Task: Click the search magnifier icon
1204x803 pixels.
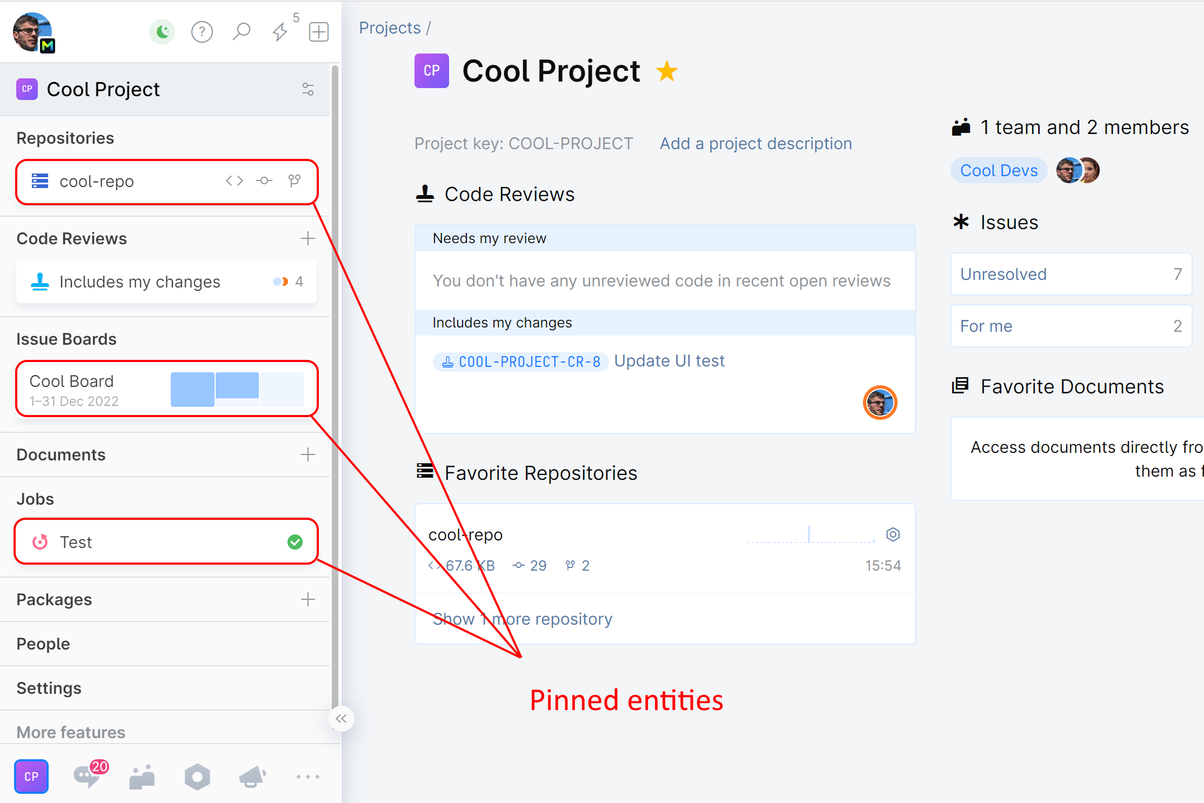Action: (x=242, y=31)
